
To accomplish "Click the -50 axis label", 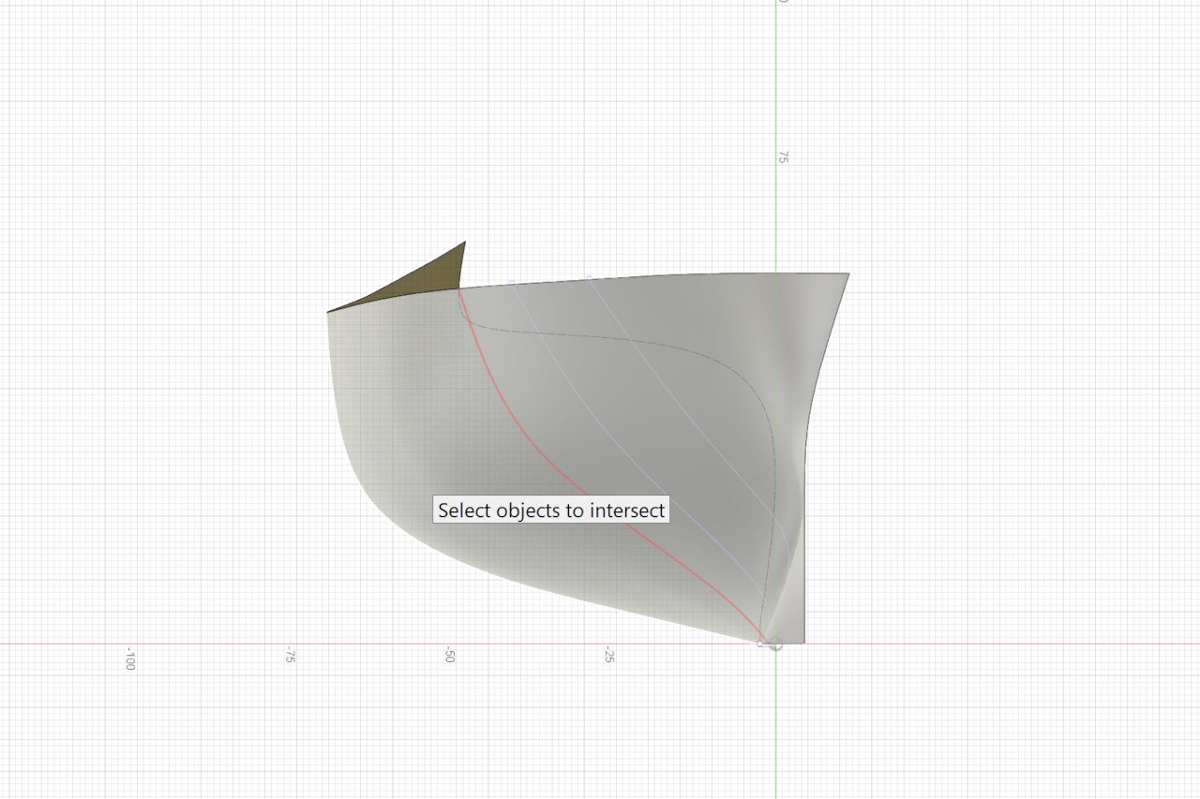I will point(450,656).
